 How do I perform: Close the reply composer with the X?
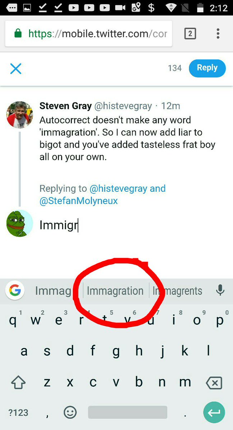16,68
